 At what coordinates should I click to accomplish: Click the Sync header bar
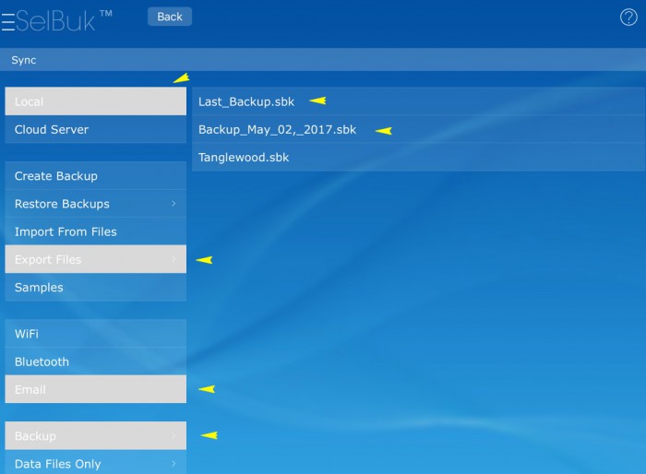pos(323,60)
